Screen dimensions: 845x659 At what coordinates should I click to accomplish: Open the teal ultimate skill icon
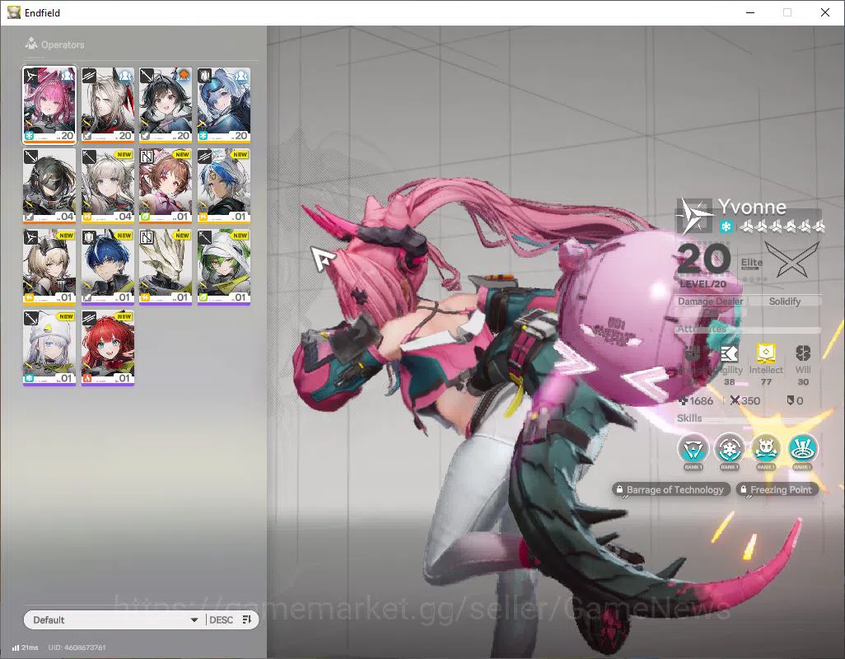(x=802, y=448)
